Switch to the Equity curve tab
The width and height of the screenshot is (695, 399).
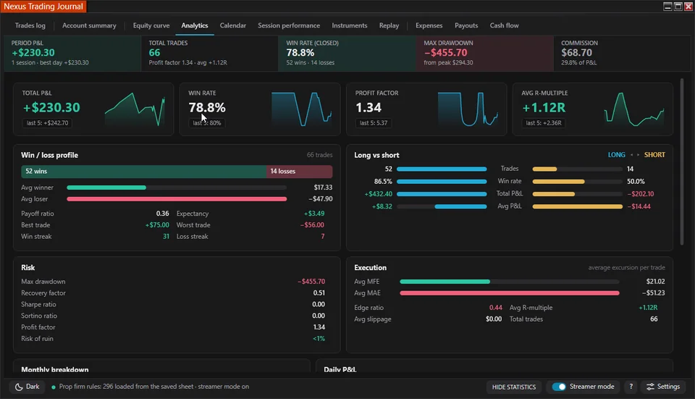coord(151,25)
